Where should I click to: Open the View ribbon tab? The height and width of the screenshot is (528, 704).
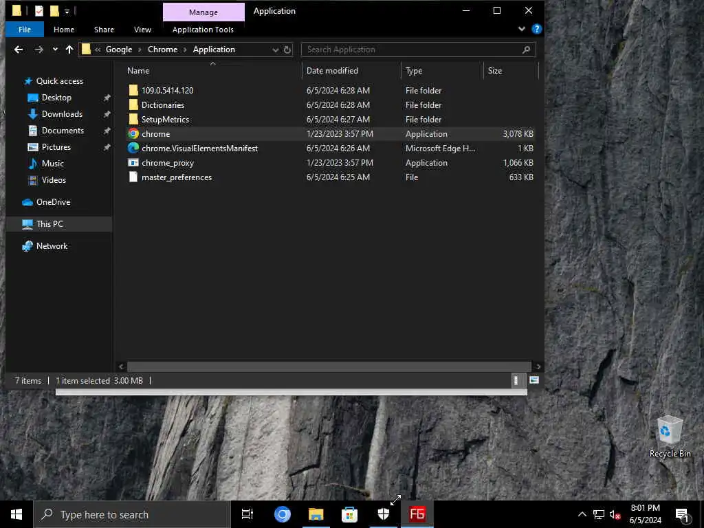point(142,30)
